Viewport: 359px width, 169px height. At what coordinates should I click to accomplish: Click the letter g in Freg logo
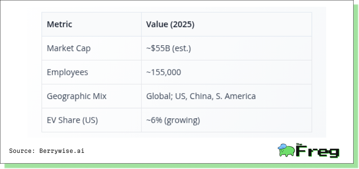[334, 153]
